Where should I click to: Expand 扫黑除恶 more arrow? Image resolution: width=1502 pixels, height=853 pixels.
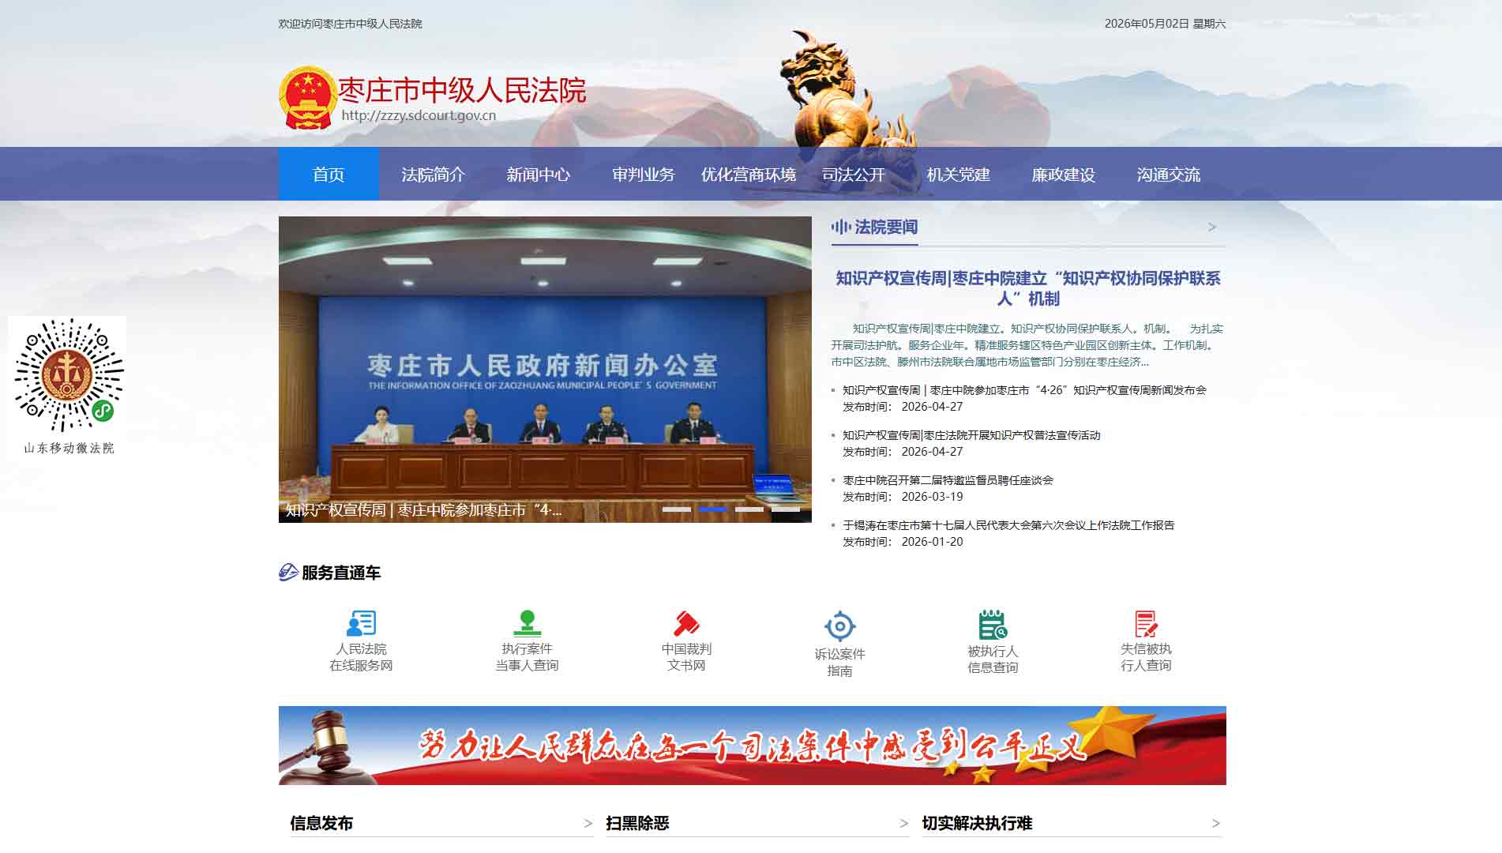coord(903,823)
